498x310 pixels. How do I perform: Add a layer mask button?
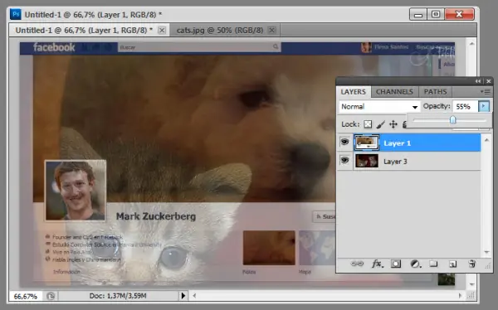point(396,264)
